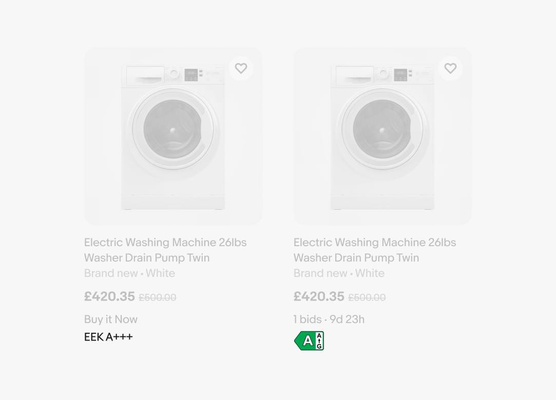This screenshot has width=556, height=400.
Task: Click the £420.35 price above Buy it Now
Action: (x=109, y=296)
